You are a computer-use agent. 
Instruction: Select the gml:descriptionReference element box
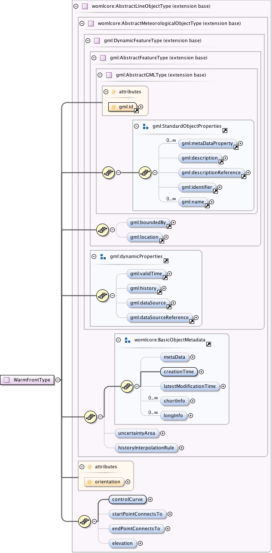click(x=212, y=172)
